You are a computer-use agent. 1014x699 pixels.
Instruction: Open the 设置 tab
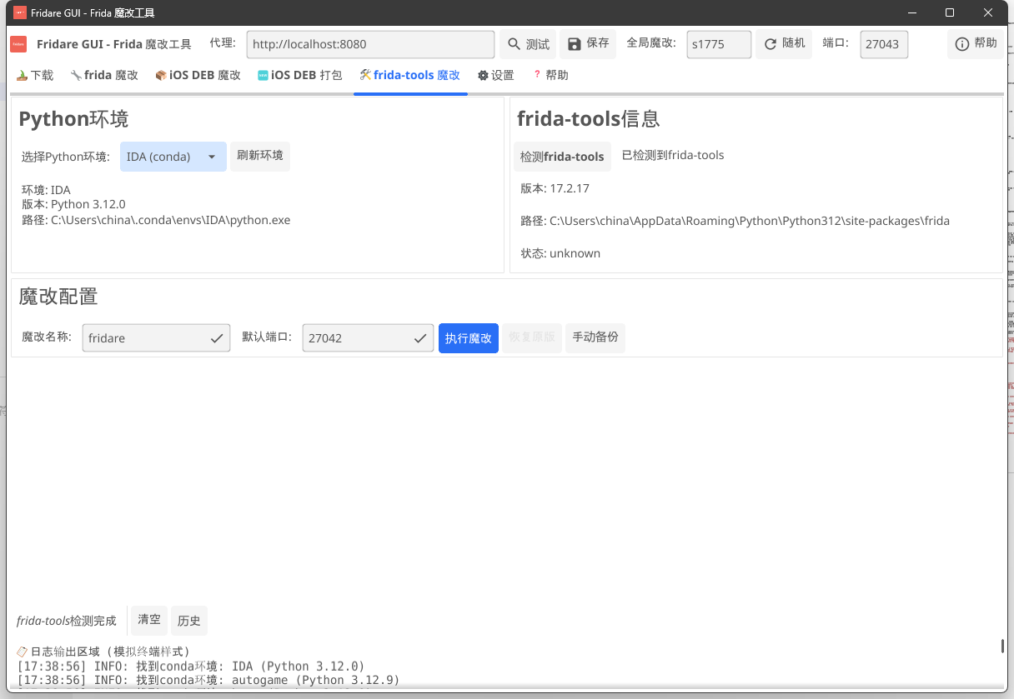pos(495,75)
